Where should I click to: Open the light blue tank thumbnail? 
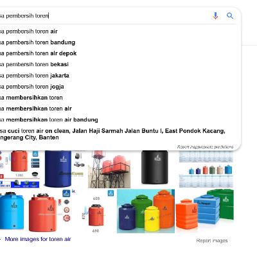(x=12, y=211)
